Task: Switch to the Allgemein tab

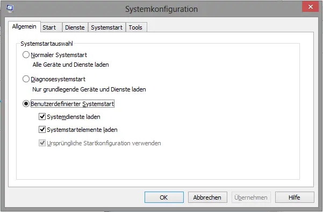Action: click(24, 26)
